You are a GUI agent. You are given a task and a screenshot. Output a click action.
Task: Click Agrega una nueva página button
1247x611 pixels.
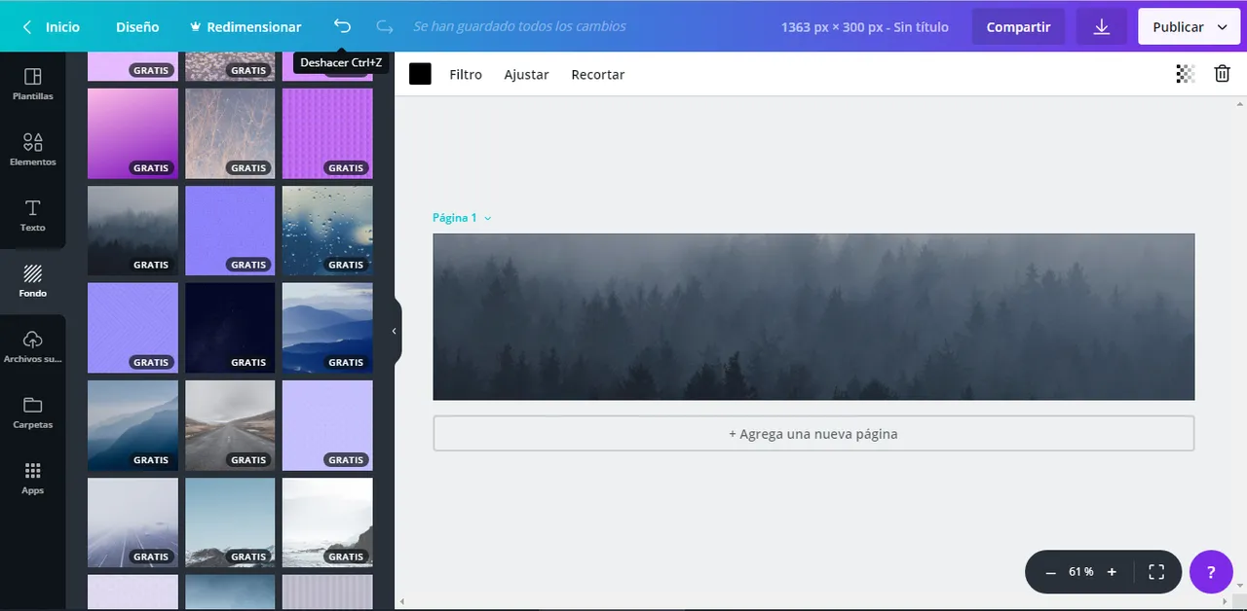pos(813,434)
